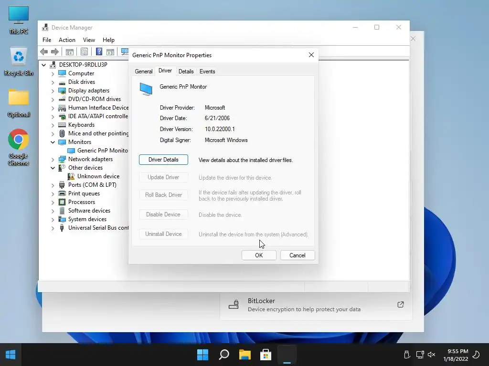This screenshot has width=489, height=366.
Task: Select IDE ATA/ATAPI controllers tree item
Action: click(x=98, y=116)
